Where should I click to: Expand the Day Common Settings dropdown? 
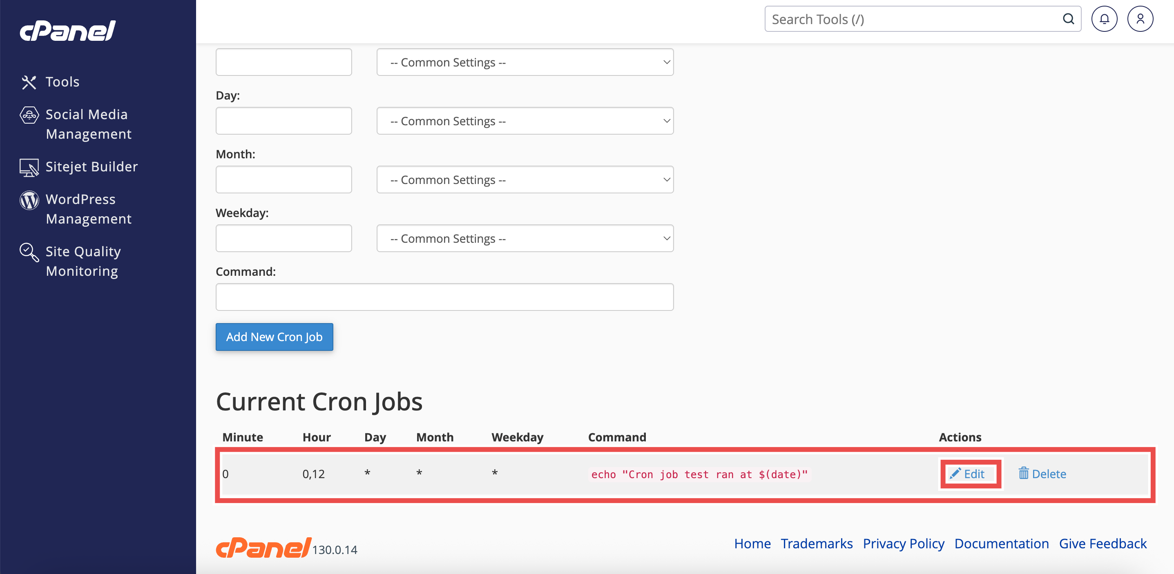(x=525, y=121)
